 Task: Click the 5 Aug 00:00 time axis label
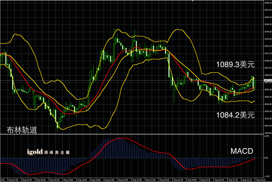pyautogui.click(x=164, y=180)
